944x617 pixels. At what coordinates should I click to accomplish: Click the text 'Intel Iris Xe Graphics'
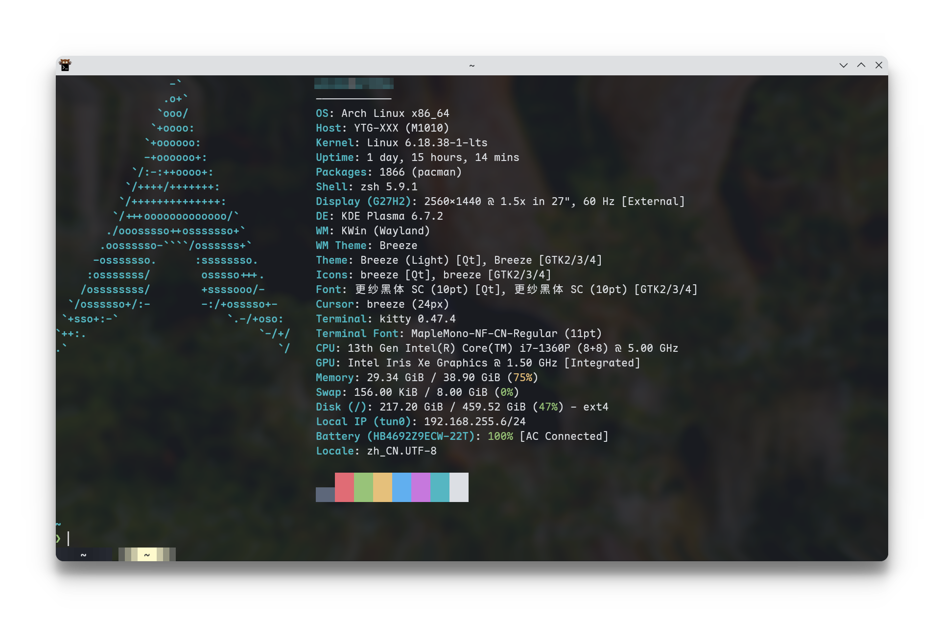418,363
